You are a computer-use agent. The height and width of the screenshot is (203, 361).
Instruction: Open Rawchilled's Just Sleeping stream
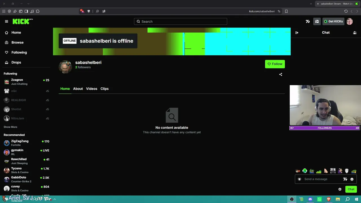point(27,161)
